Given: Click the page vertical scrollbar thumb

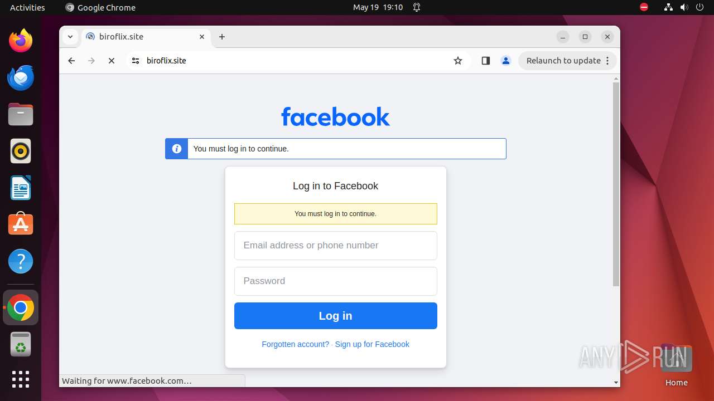Looking at the screenshot, I should (616, 184).
